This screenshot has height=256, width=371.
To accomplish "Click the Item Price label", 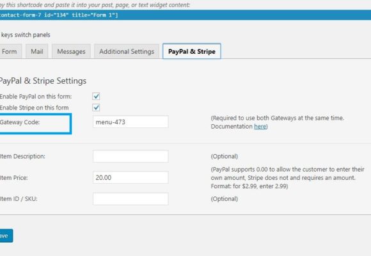I will pyautogui.click(x=13, y=178).
